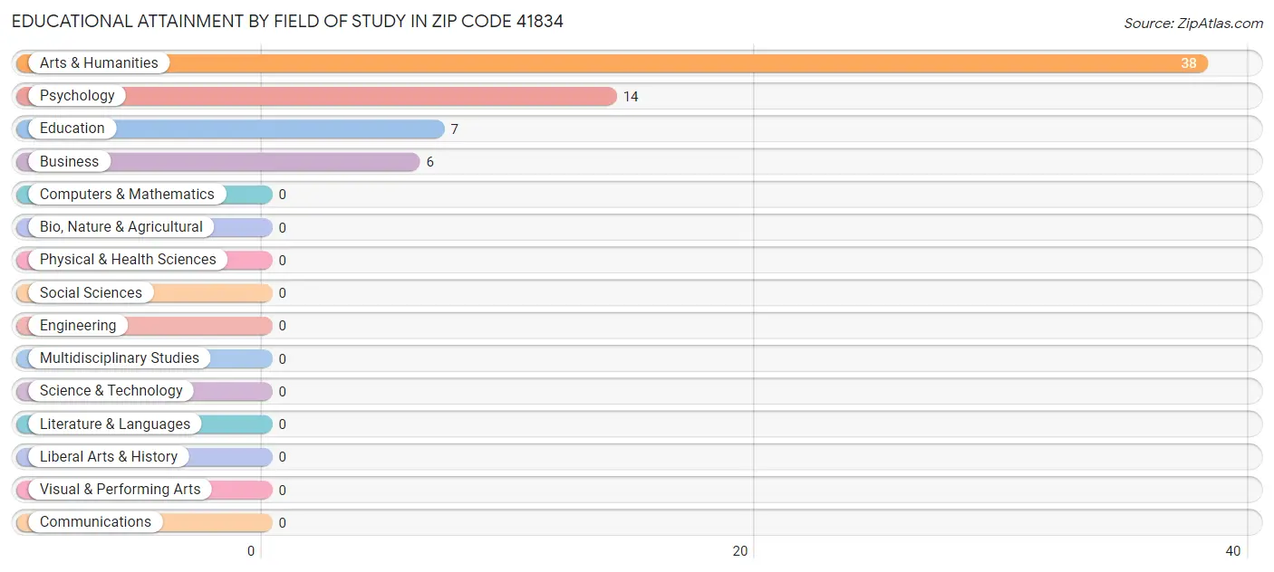Click the value 14 beside Psychology bar

pos(631,97)
